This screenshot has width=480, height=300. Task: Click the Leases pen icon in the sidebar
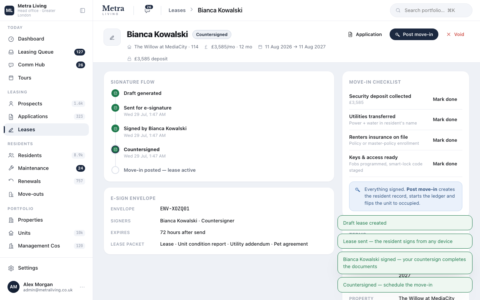click(x=11, y=130)
